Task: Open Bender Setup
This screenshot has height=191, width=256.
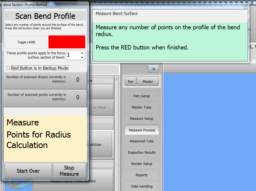Action: pyautogui.click(x=142, y=164)
